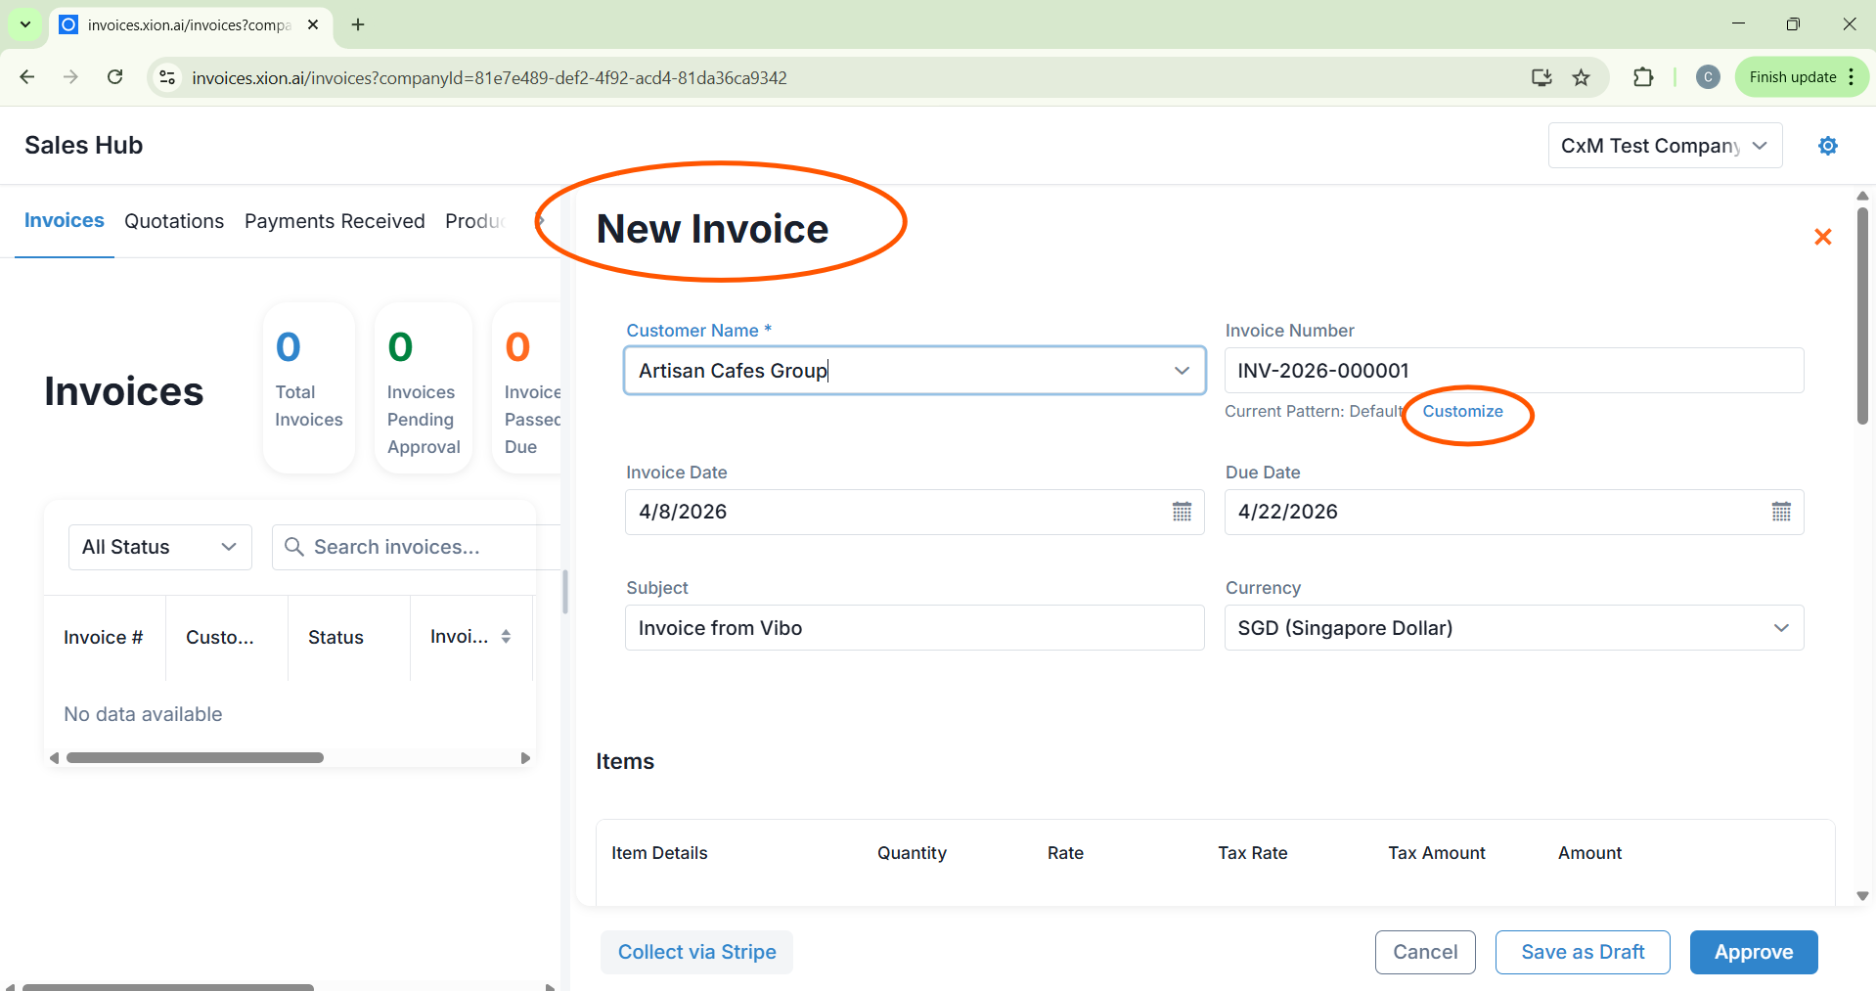
Task: Click Save as Draft
Action: coord(1582,952)
